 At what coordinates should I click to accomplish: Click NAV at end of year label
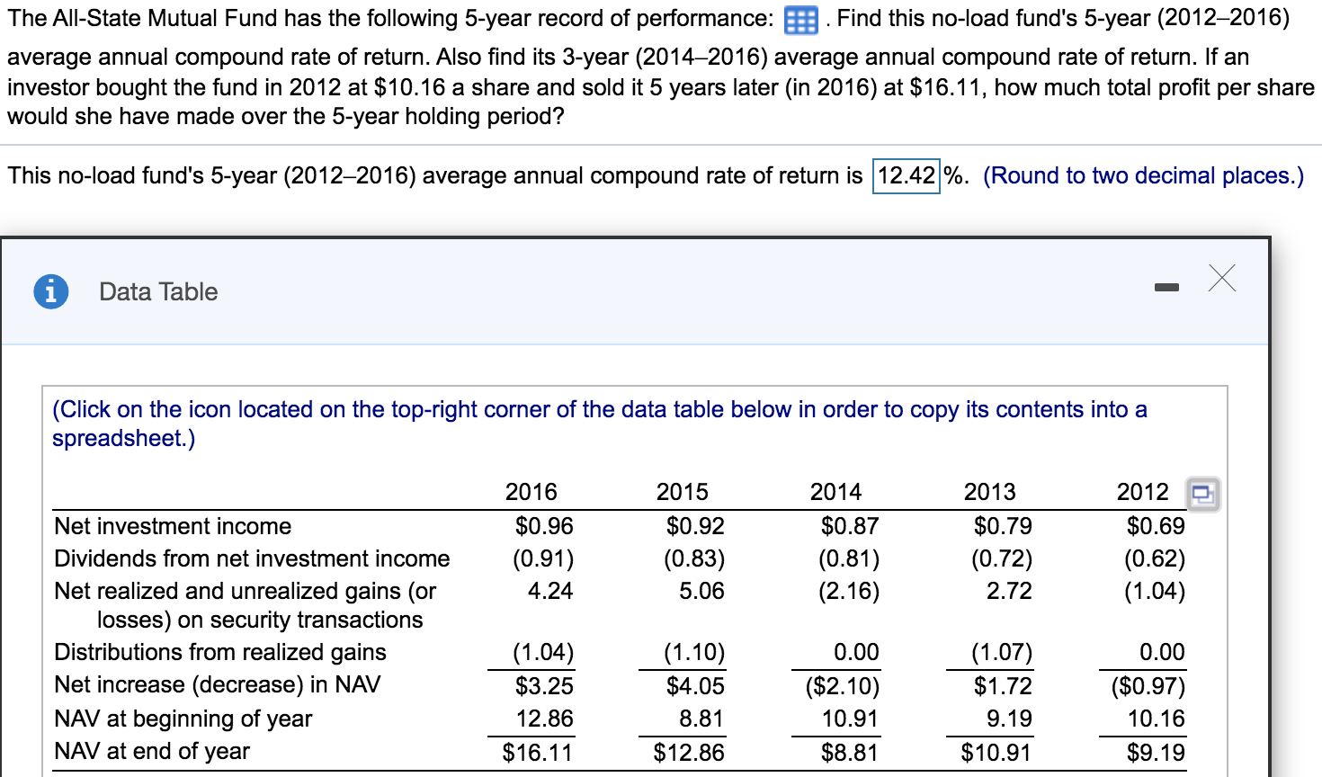152,751
